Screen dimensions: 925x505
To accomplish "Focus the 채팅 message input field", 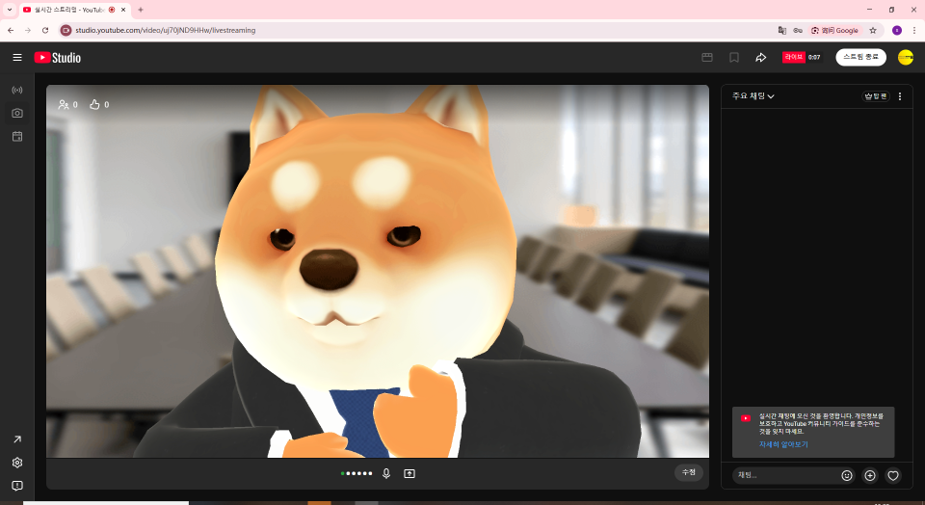I will tap(785, 475).
